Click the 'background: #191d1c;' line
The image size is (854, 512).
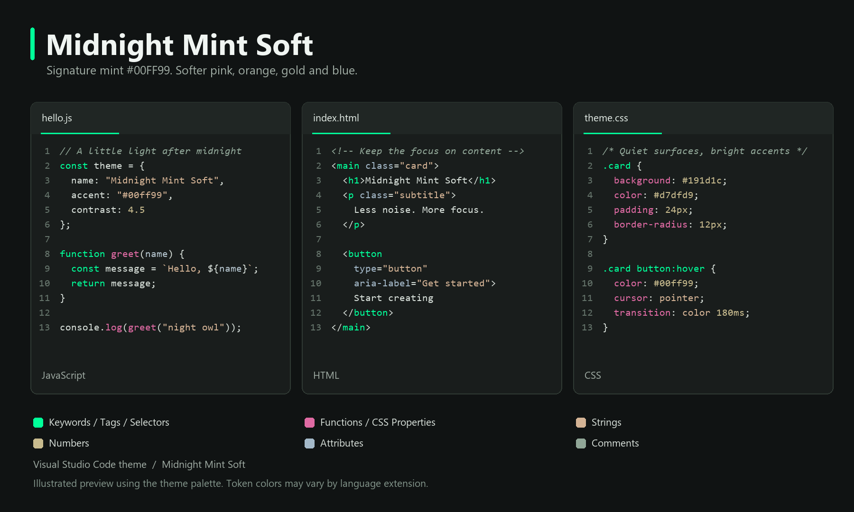pos(670,180)
